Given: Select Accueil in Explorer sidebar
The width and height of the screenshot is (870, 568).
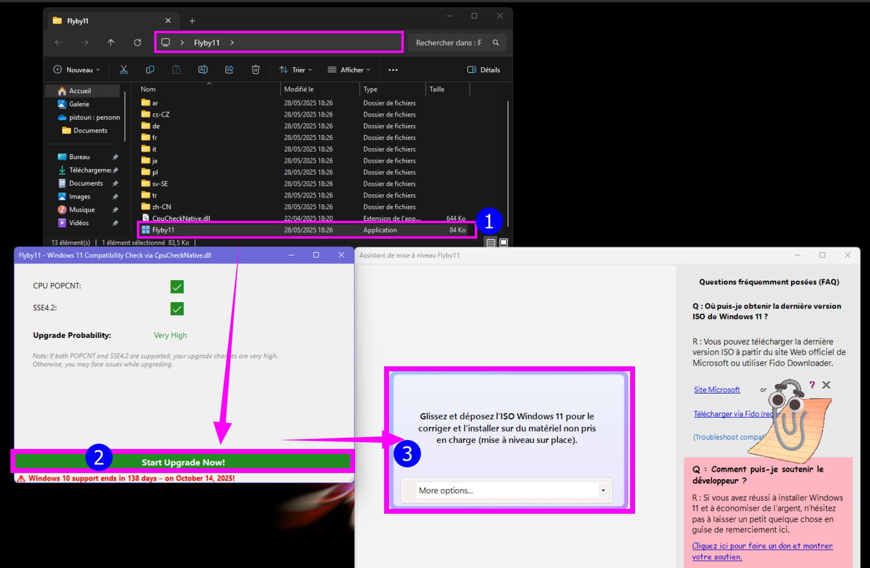Looking at the screenshot, I should click(x=83, y=91).
